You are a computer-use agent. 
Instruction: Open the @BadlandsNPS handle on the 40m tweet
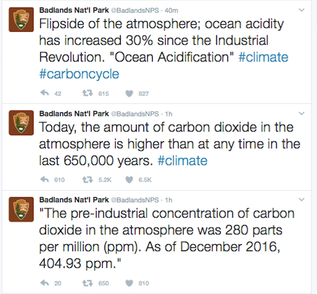coord(135,10)
